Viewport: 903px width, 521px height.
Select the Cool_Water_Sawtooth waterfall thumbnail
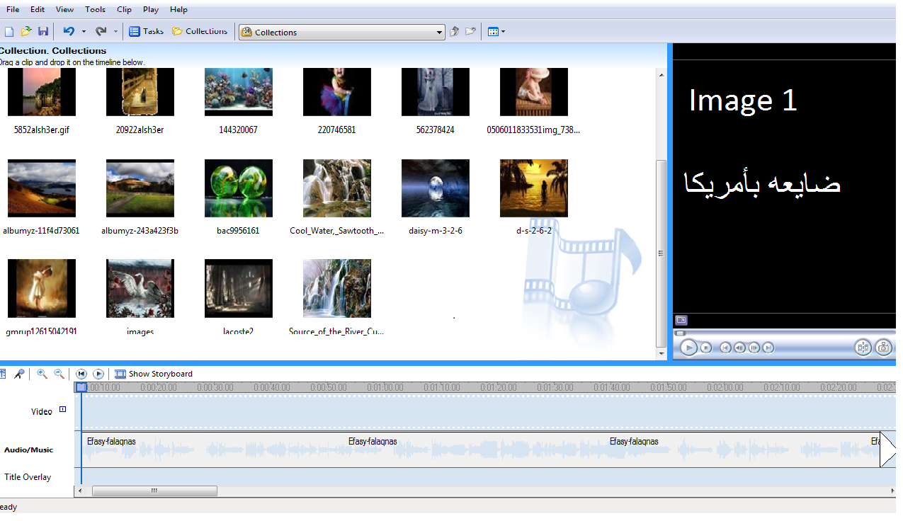tap(336, 188)
